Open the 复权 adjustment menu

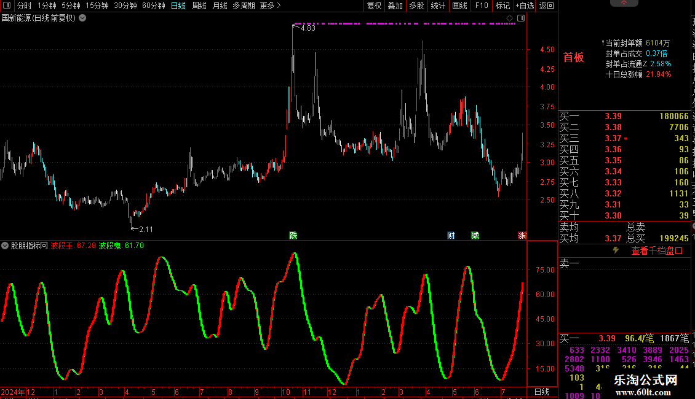374,6
